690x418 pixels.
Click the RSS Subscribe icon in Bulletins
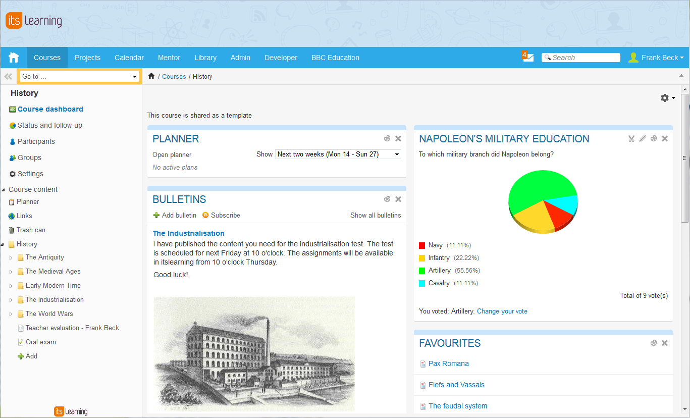pos(205,215)
